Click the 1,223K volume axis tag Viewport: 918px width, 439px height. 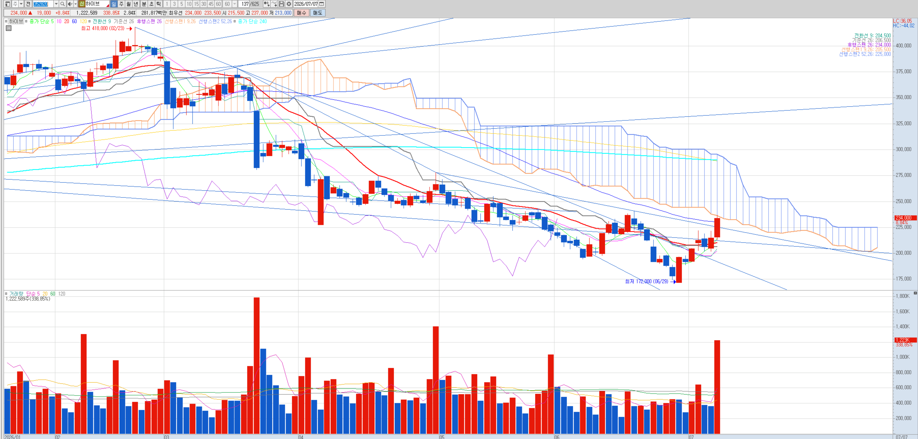pos(906,340)
